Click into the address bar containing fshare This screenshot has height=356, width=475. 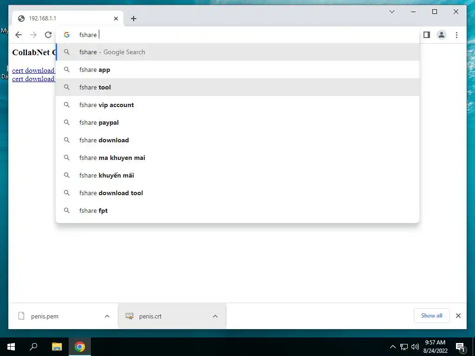[237, 35]
